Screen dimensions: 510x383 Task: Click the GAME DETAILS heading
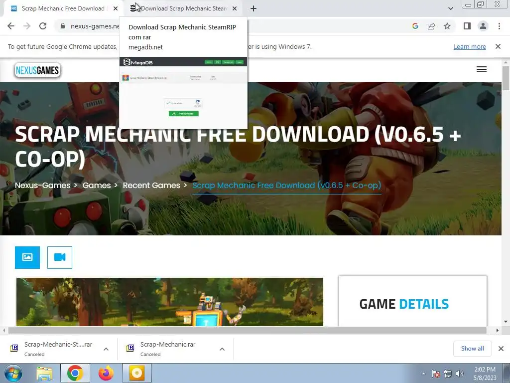(404, 304)
